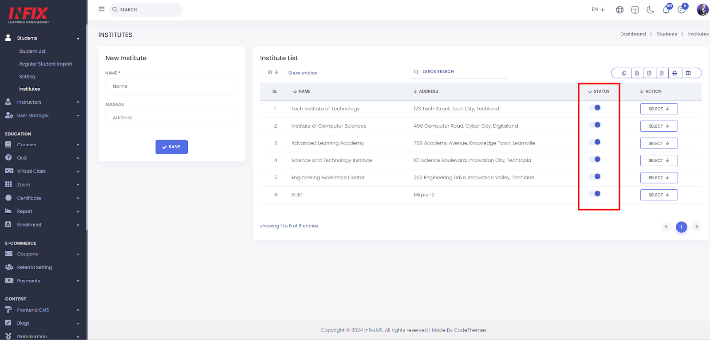Collapse the Students sidebar menu
This screenshot has height=340, width=710.
pyautogui.click(x=43, y=38)
